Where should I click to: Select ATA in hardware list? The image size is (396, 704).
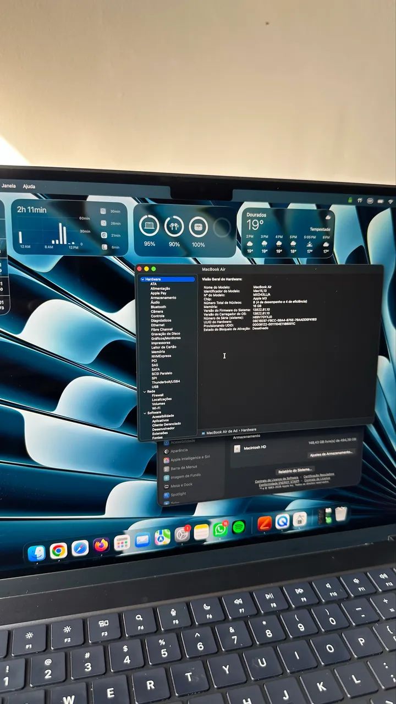coord(153,284)
